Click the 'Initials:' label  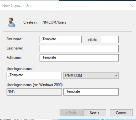click(x=93, y=40)
